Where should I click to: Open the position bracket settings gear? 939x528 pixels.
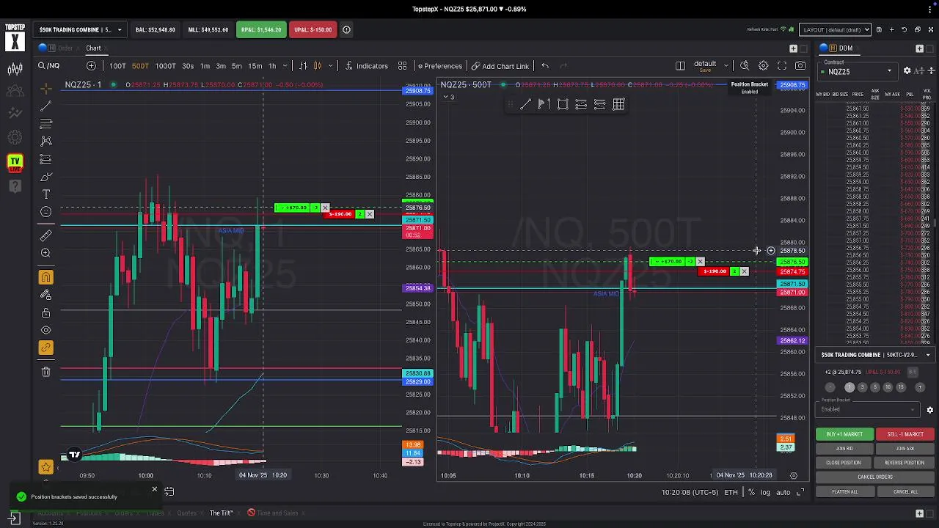[x=929, y=410]
